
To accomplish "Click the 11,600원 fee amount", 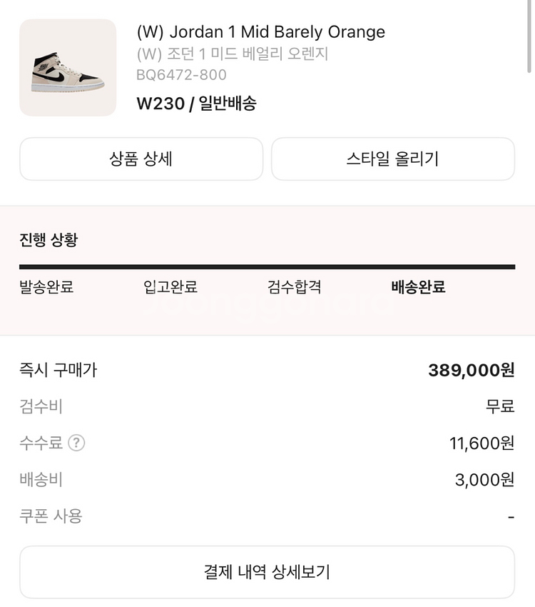I will (481, 443).
